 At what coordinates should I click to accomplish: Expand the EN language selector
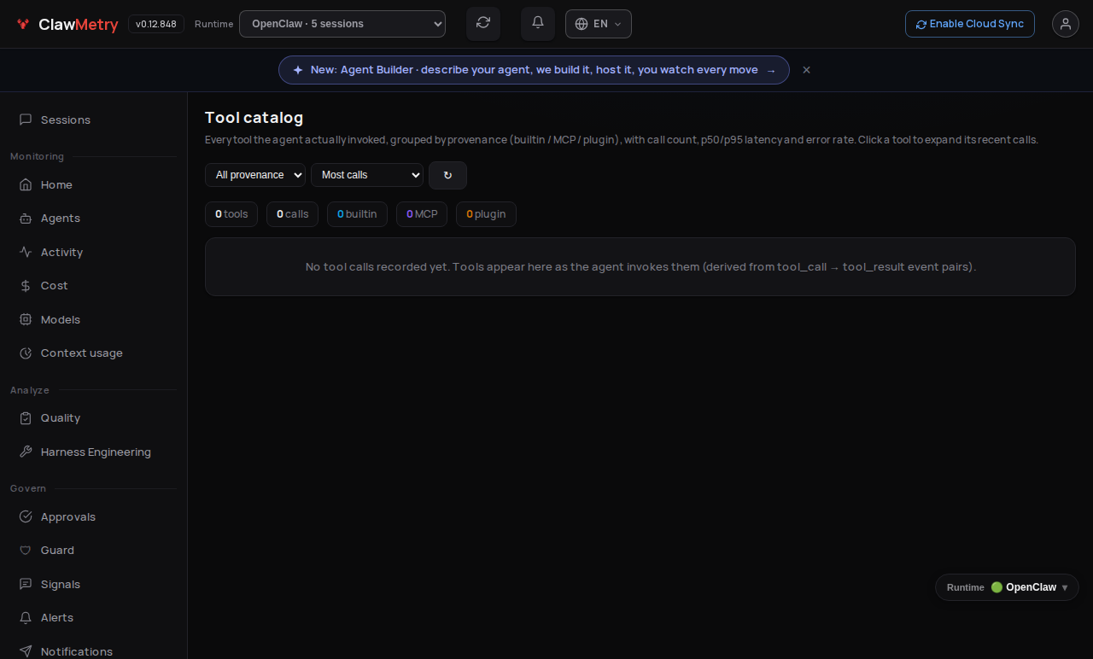pyautogui.click(x=599, y=24)
